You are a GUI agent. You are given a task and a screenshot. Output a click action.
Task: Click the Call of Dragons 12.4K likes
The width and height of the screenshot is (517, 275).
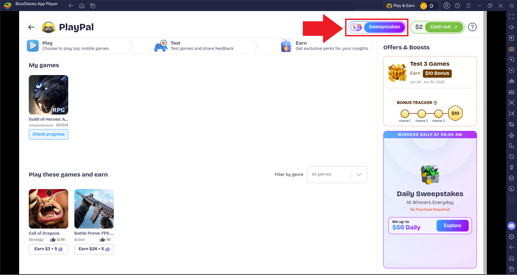(x=58, y=240)
